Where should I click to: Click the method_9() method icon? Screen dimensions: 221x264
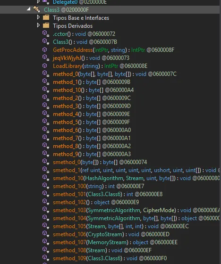pos(45,154)
